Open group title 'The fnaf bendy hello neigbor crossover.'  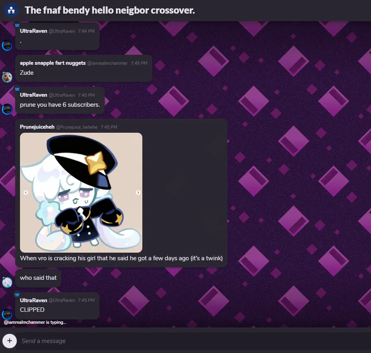pos(110,10)
